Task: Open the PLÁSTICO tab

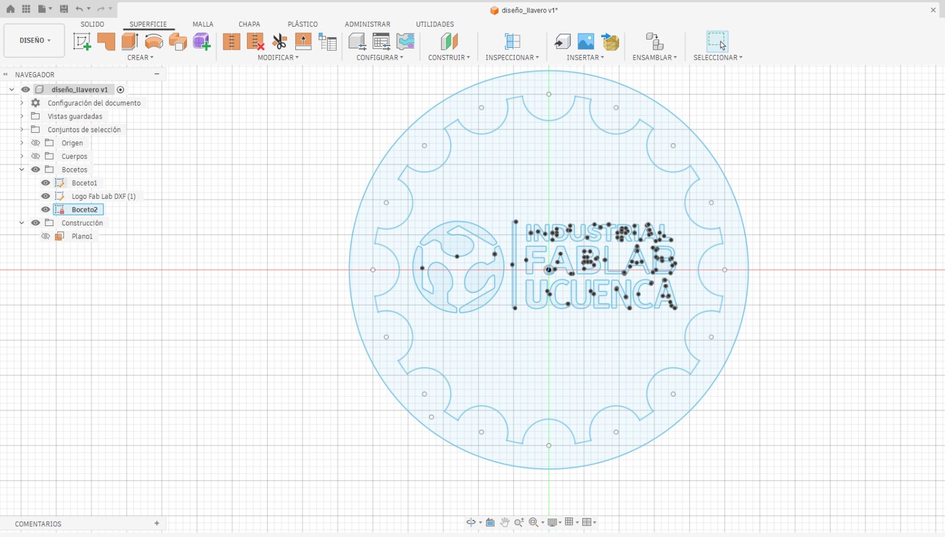Action: pos(302,24)
